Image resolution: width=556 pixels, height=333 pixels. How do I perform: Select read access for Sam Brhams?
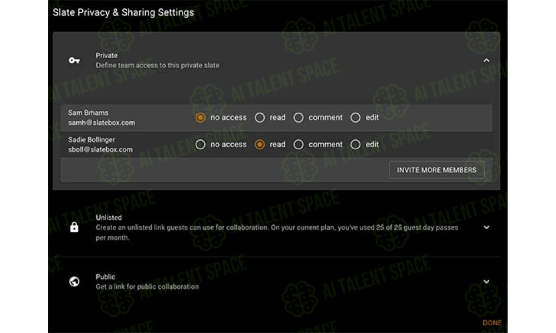pyautogui.click(x=260, y=118)
